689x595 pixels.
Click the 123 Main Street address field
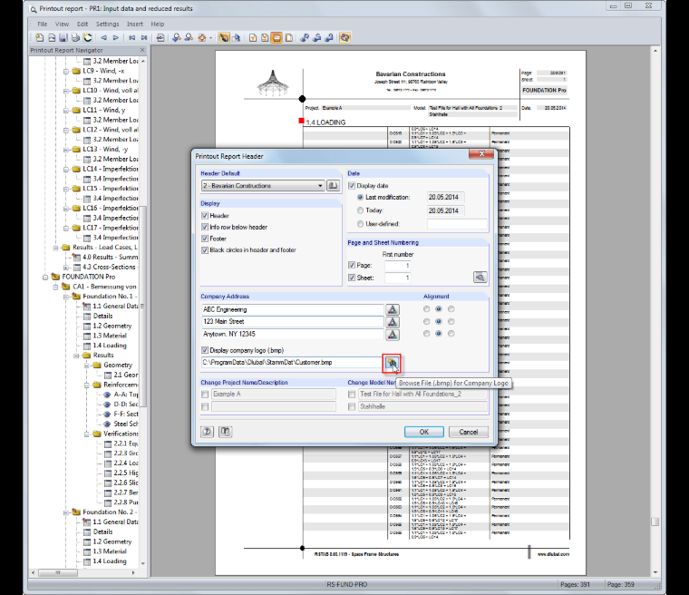click(x=292, y=322)
